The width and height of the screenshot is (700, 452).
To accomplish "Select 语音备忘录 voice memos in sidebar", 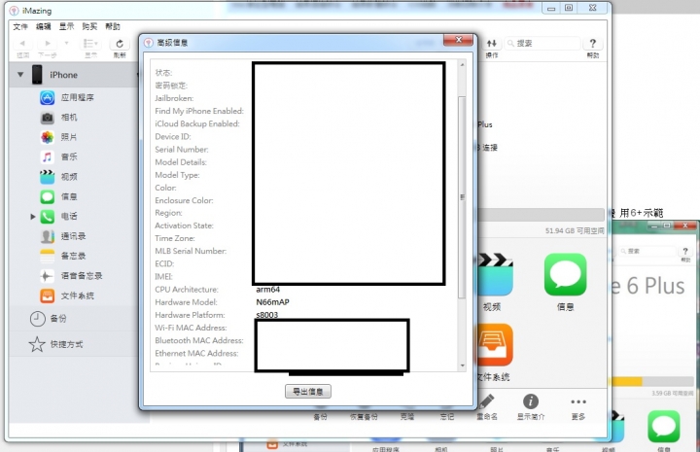I will pyautogui.click(x=71, y=276).
